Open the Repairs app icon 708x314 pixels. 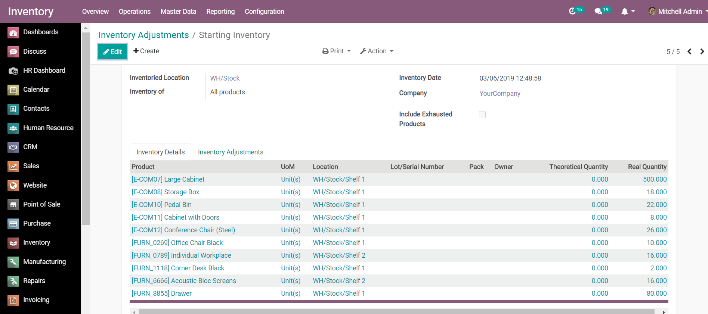pyautogui.click(x=13, y=281)
